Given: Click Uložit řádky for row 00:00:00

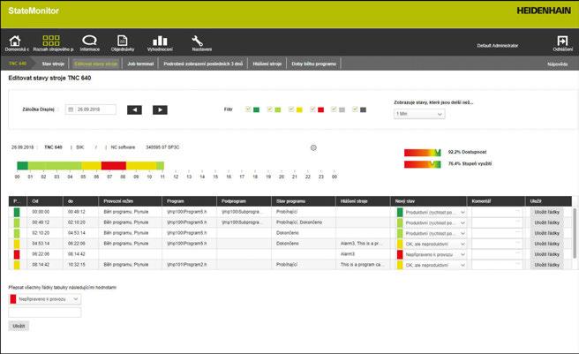Looking at the screenshot, I should coord(546,212).
